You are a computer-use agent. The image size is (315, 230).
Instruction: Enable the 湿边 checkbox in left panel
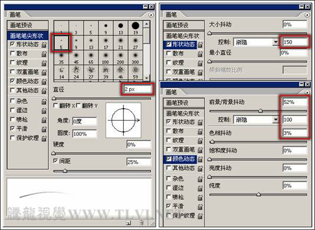tap(12, 110)
